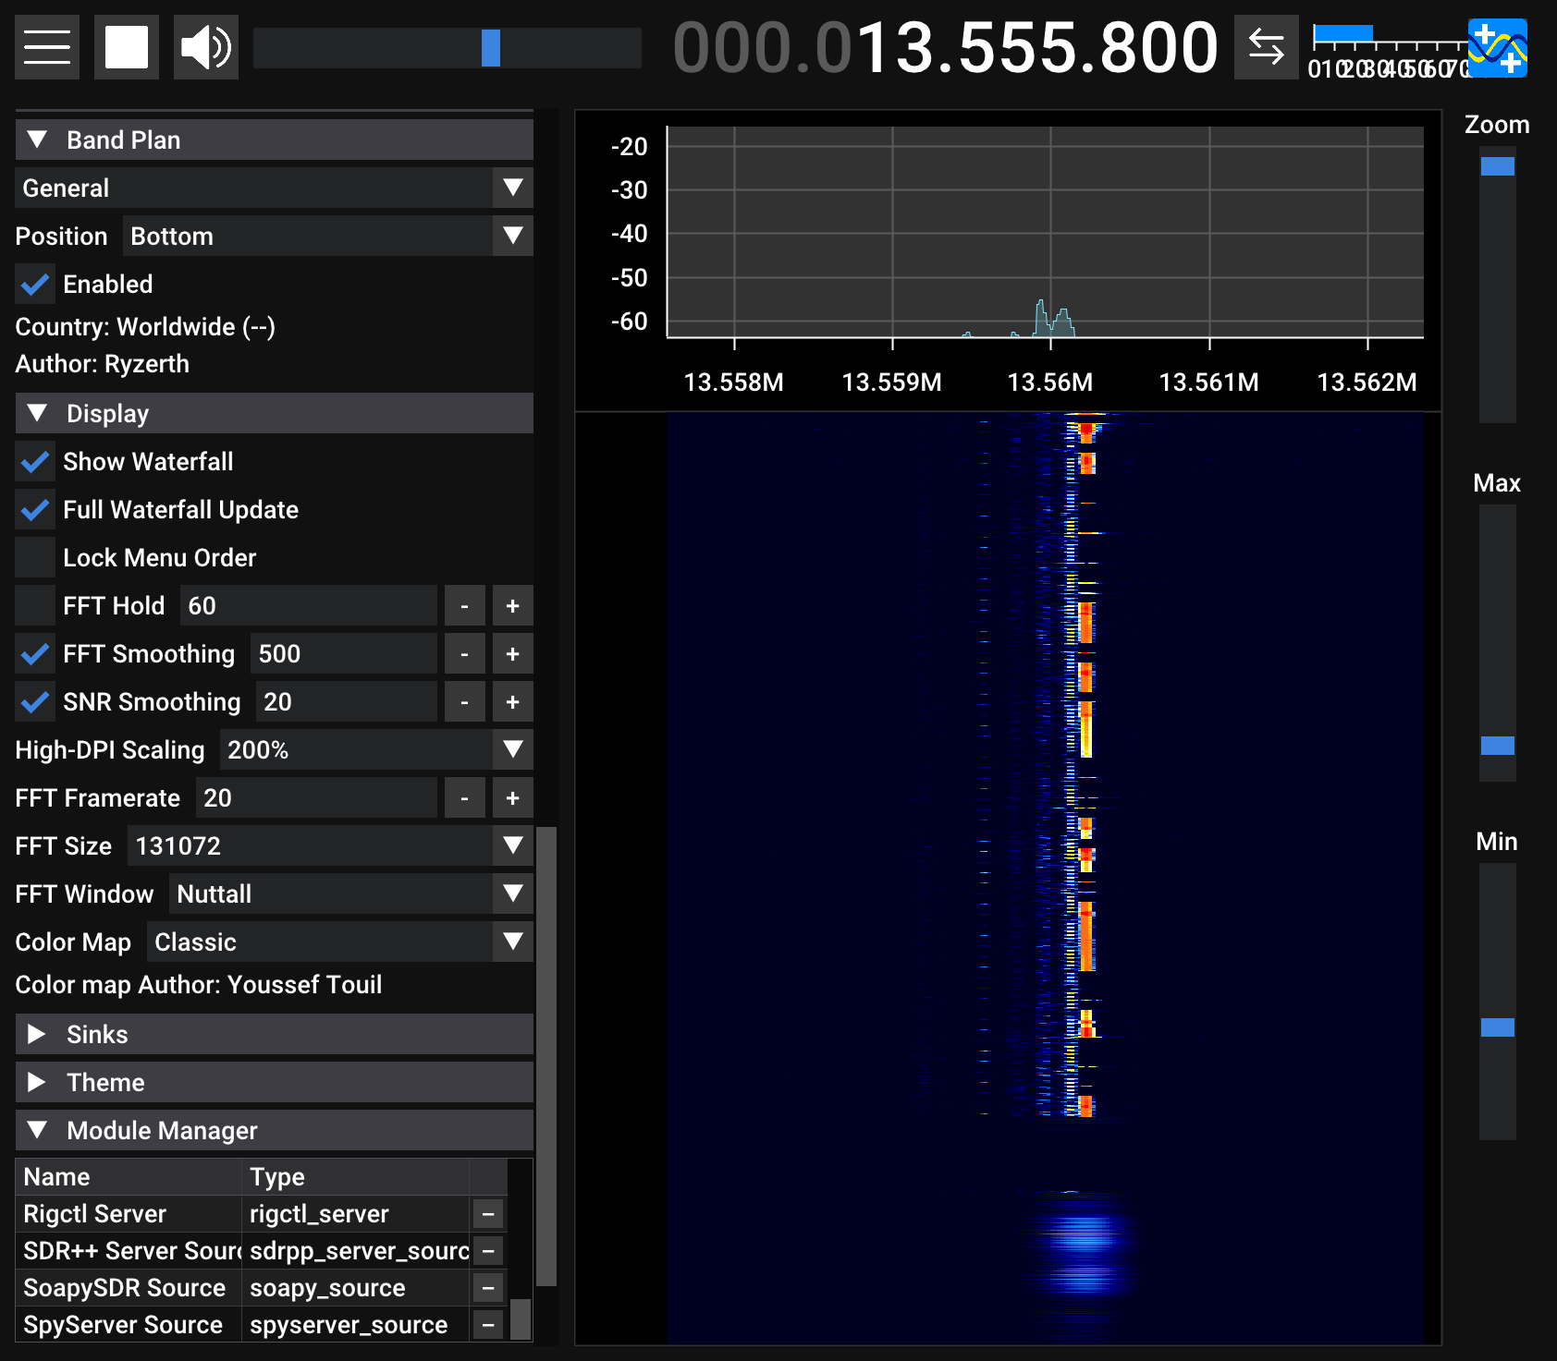Click the Rigctl Server name cell

[129, 1213]
